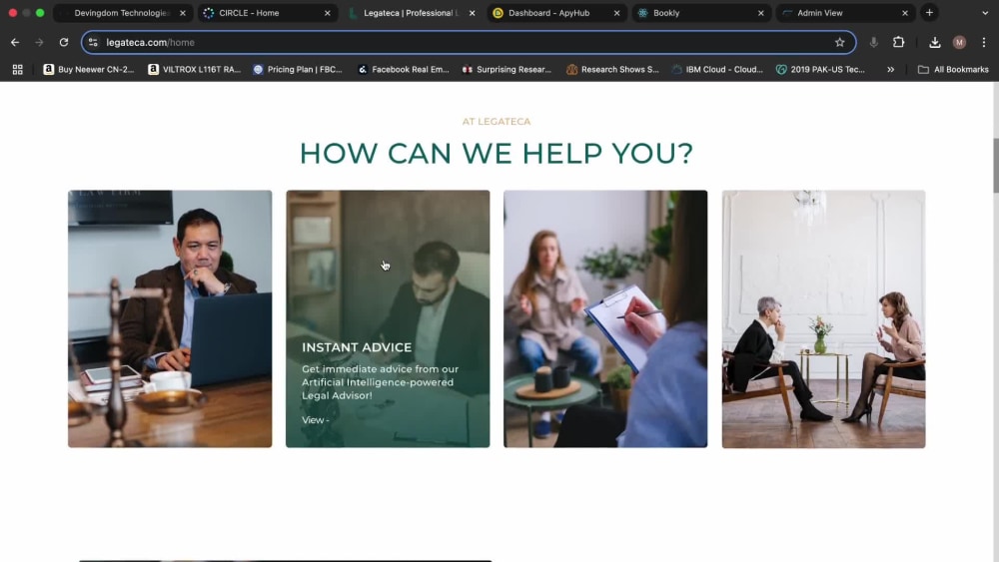
Task: Click the forward navigation arrow
Action: (x=39, y=42)
